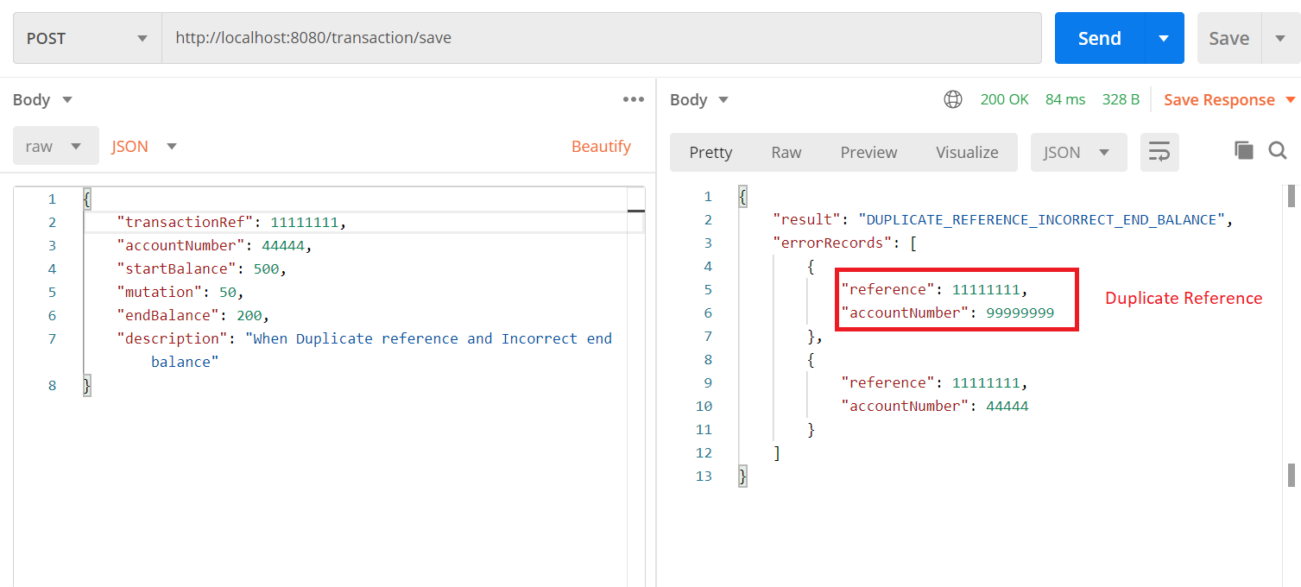The height and width of the screenshot is (587, 1301).
Task: Beautify the request JSON
Action: pos(601,146)
